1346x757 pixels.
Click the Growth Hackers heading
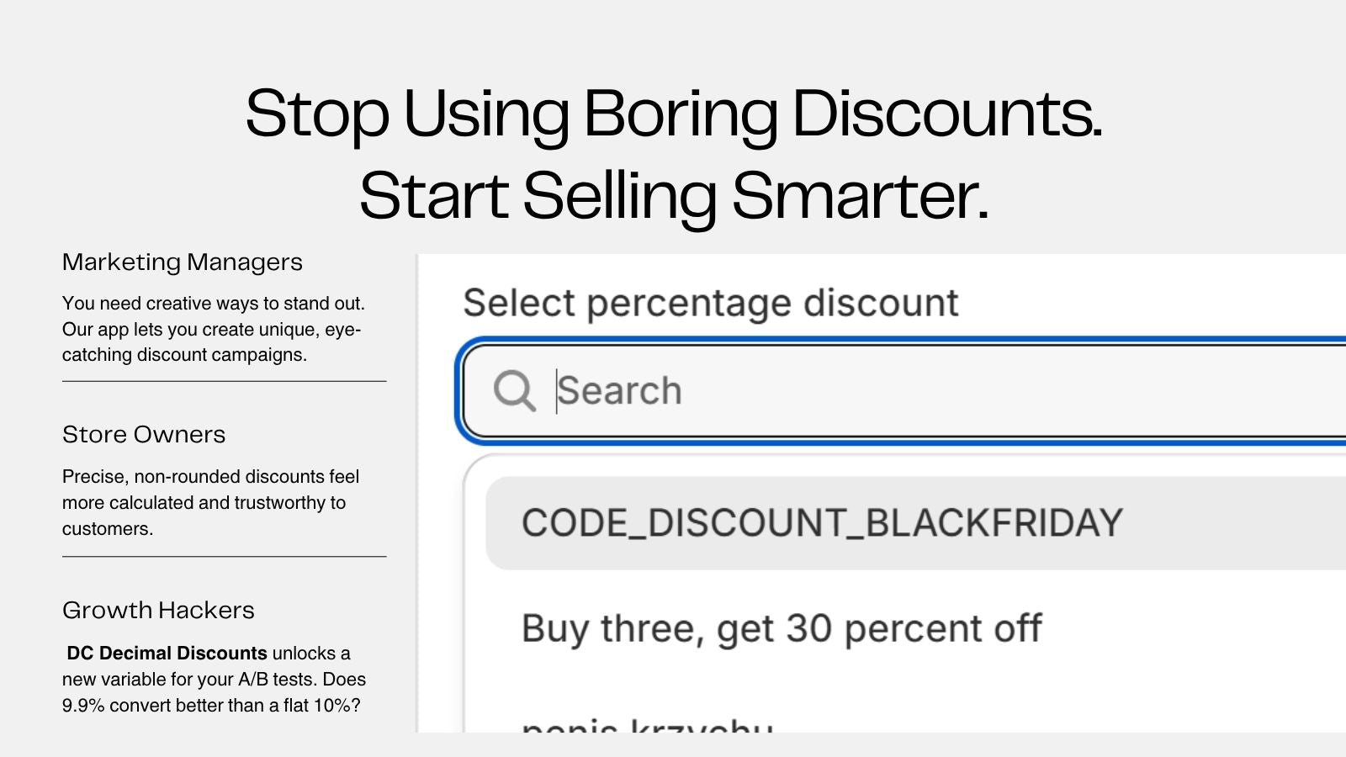(158, 611)
